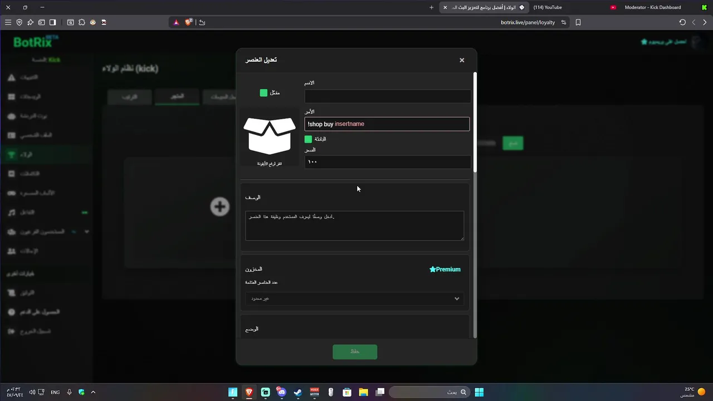The image size is (713, 401).
Task: Open Brave Shields lion icon
Action: (188, 22)
